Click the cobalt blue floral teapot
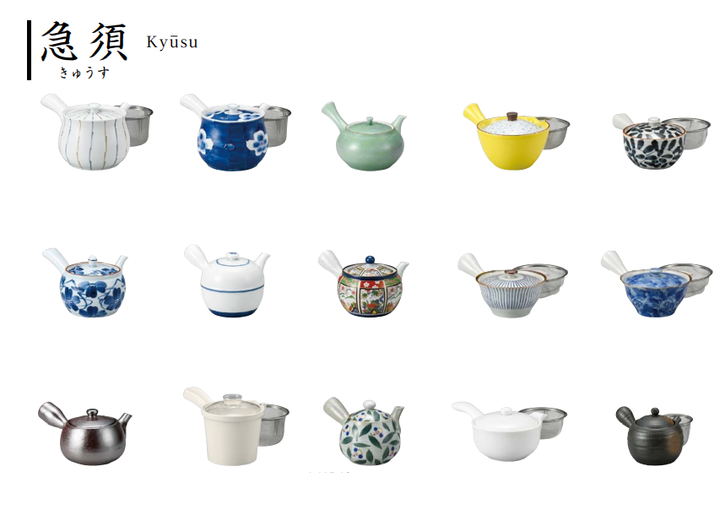The width and height of the screenshot is (725, 510). point(235,133)
